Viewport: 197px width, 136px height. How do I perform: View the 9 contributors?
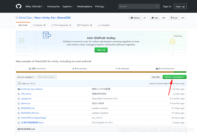tap(165, 69)
